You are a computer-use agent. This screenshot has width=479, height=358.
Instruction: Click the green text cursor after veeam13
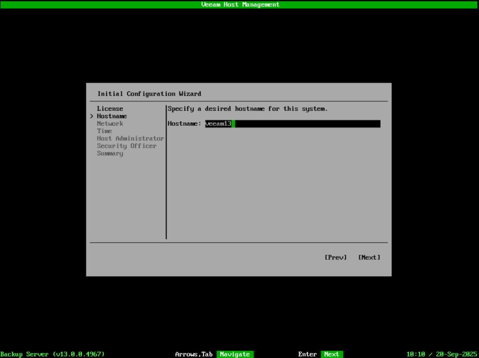coord(233,124)
